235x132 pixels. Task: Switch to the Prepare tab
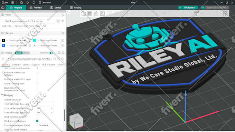pyautogui.click(x=16, y=8)
